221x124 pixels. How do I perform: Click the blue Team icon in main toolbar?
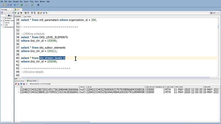tap(38, 5)
